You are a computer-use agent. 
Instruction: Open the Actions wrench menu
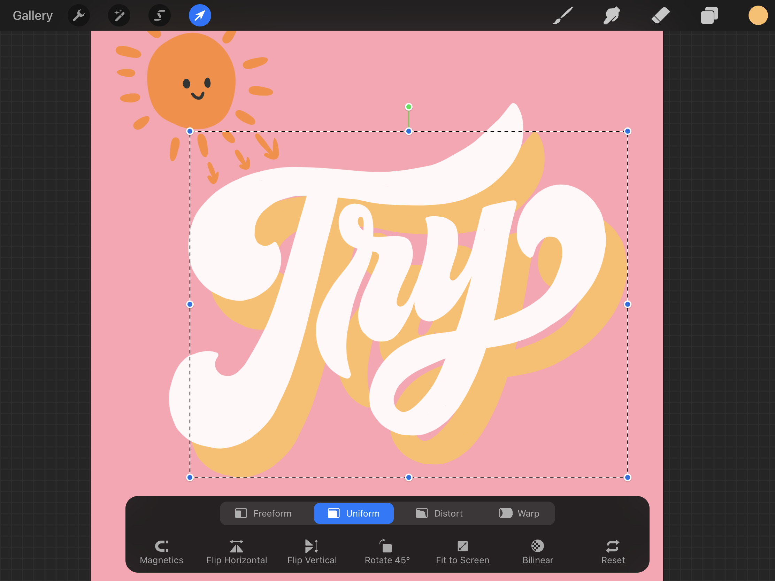pyautogui.click(x=78, y=15)
